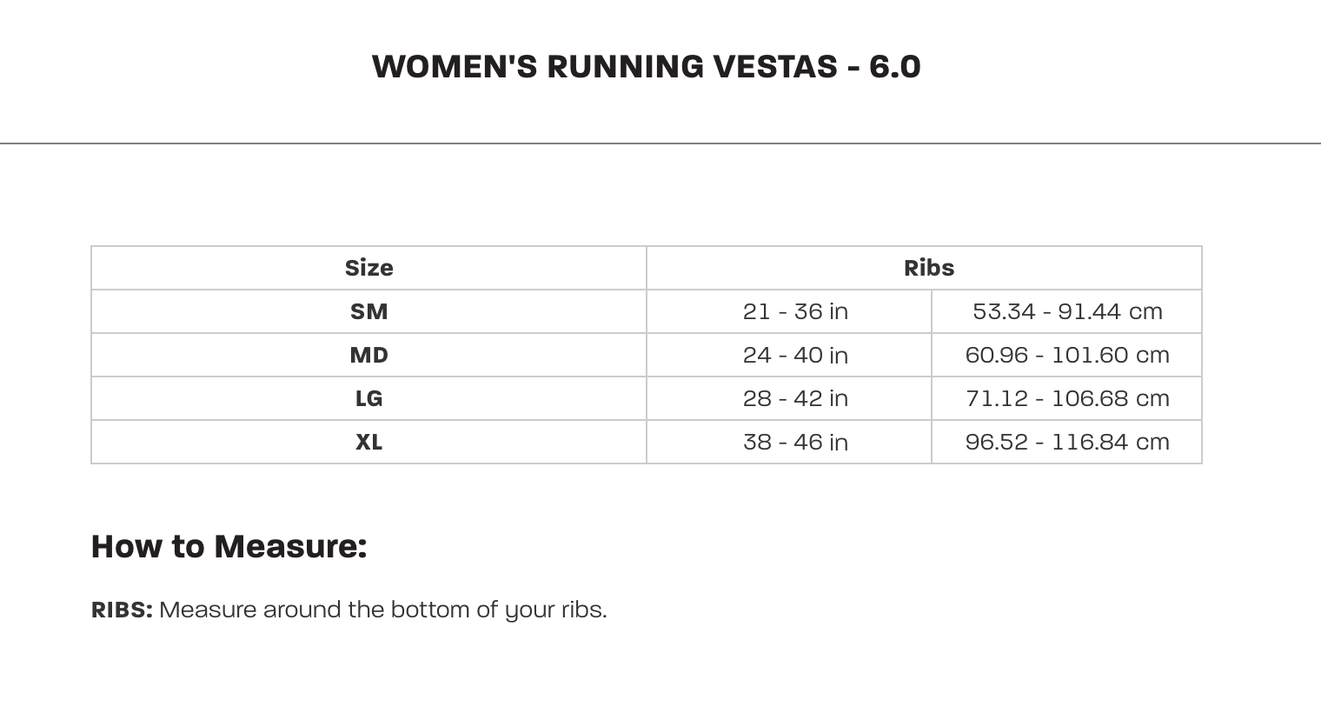Select the 21 - 36 in cell

click(794, 311)
